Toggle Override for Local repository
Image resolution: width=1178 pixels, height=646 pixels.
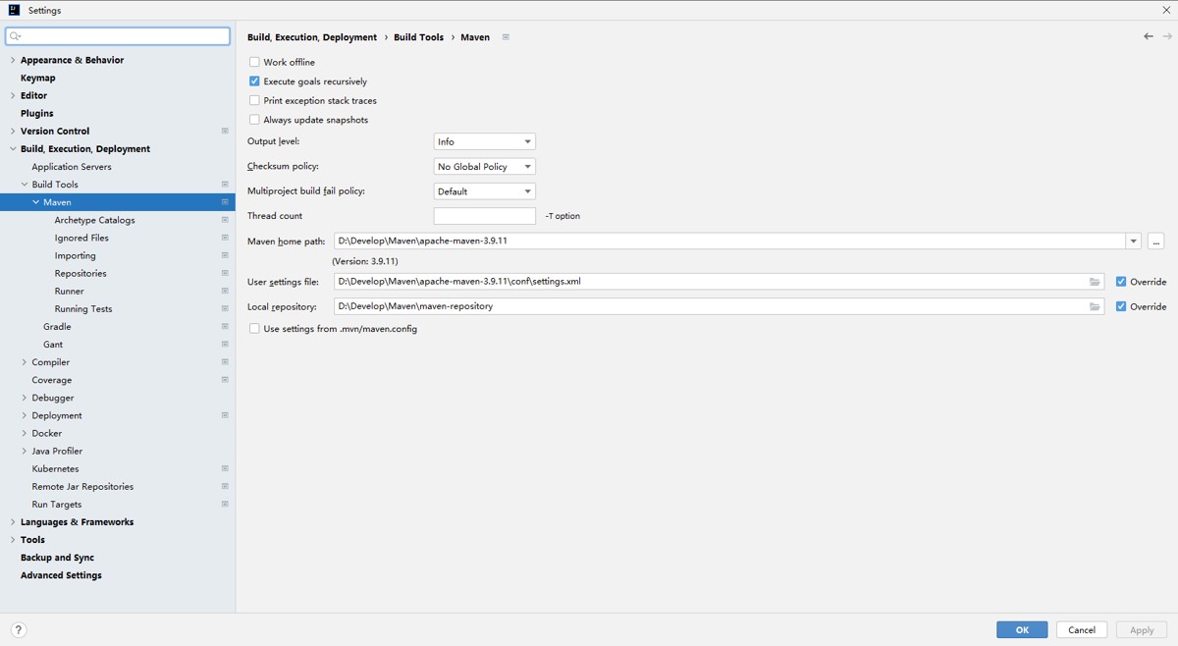(x=1121, y=306)
